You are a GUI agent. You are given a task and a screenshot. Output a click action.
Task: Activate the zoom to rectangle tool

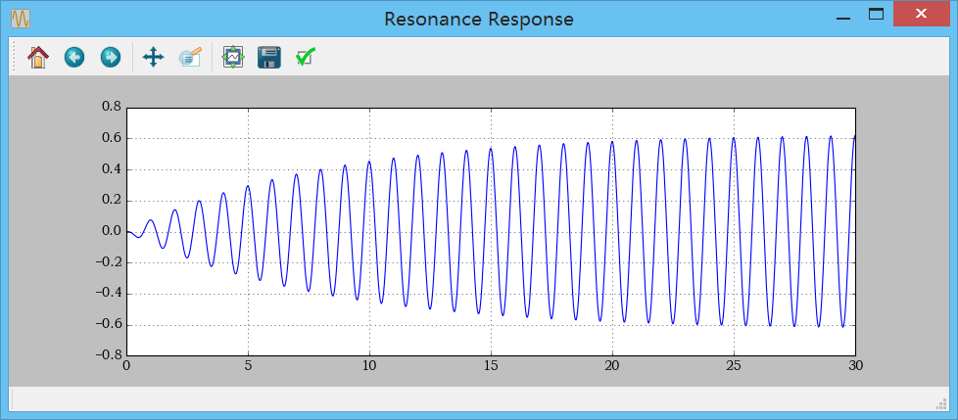pos(190,58)
